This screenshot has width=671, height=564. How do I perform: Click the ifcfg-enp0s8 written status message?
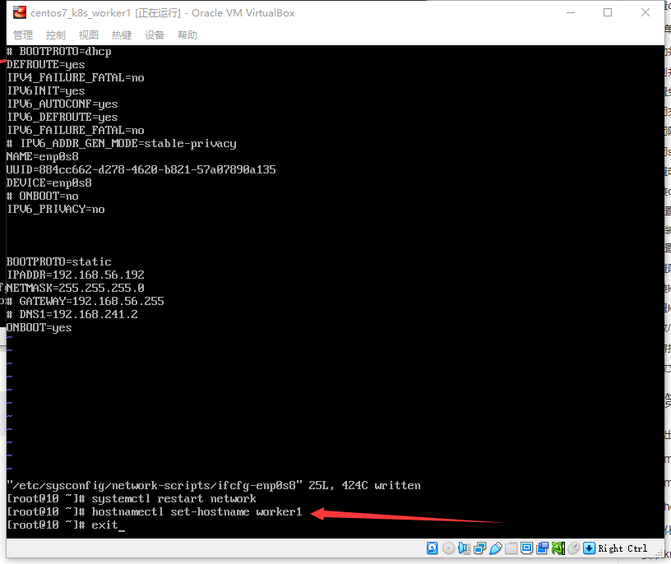(214, 486)
